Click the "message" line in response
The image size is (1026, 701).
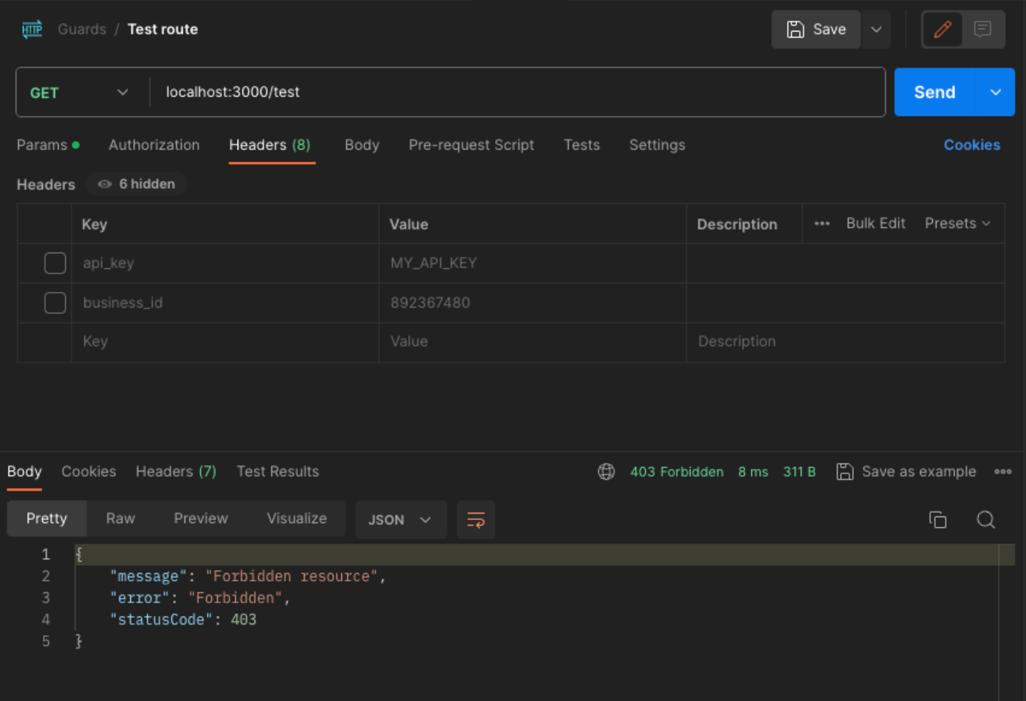tap(248, 576)
